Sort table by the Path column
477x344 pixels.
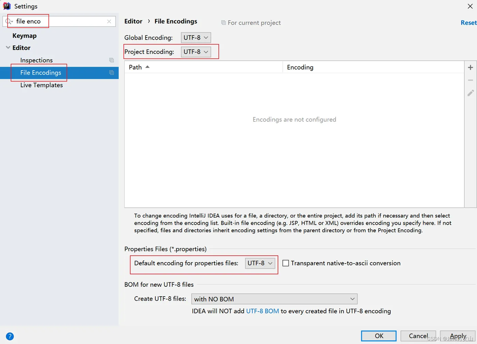coord(203,67)
